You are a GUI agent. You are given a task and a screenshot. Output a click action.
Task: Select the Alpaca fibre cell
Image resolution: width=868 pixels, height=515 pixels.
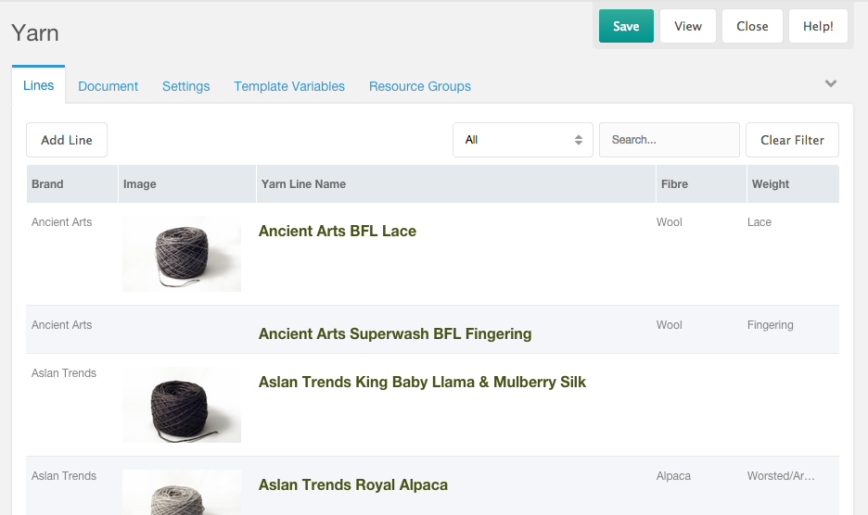(673, 476)
